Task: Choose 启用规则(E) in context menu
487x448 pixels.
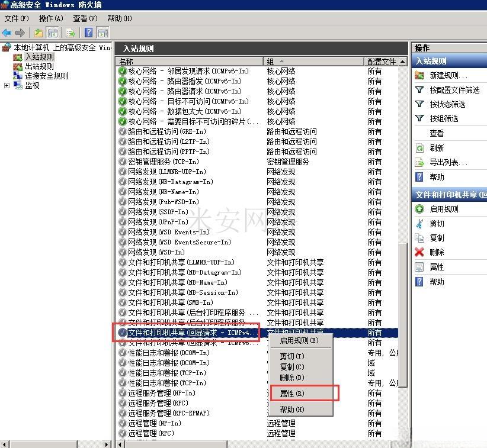Action: (300, 340)
